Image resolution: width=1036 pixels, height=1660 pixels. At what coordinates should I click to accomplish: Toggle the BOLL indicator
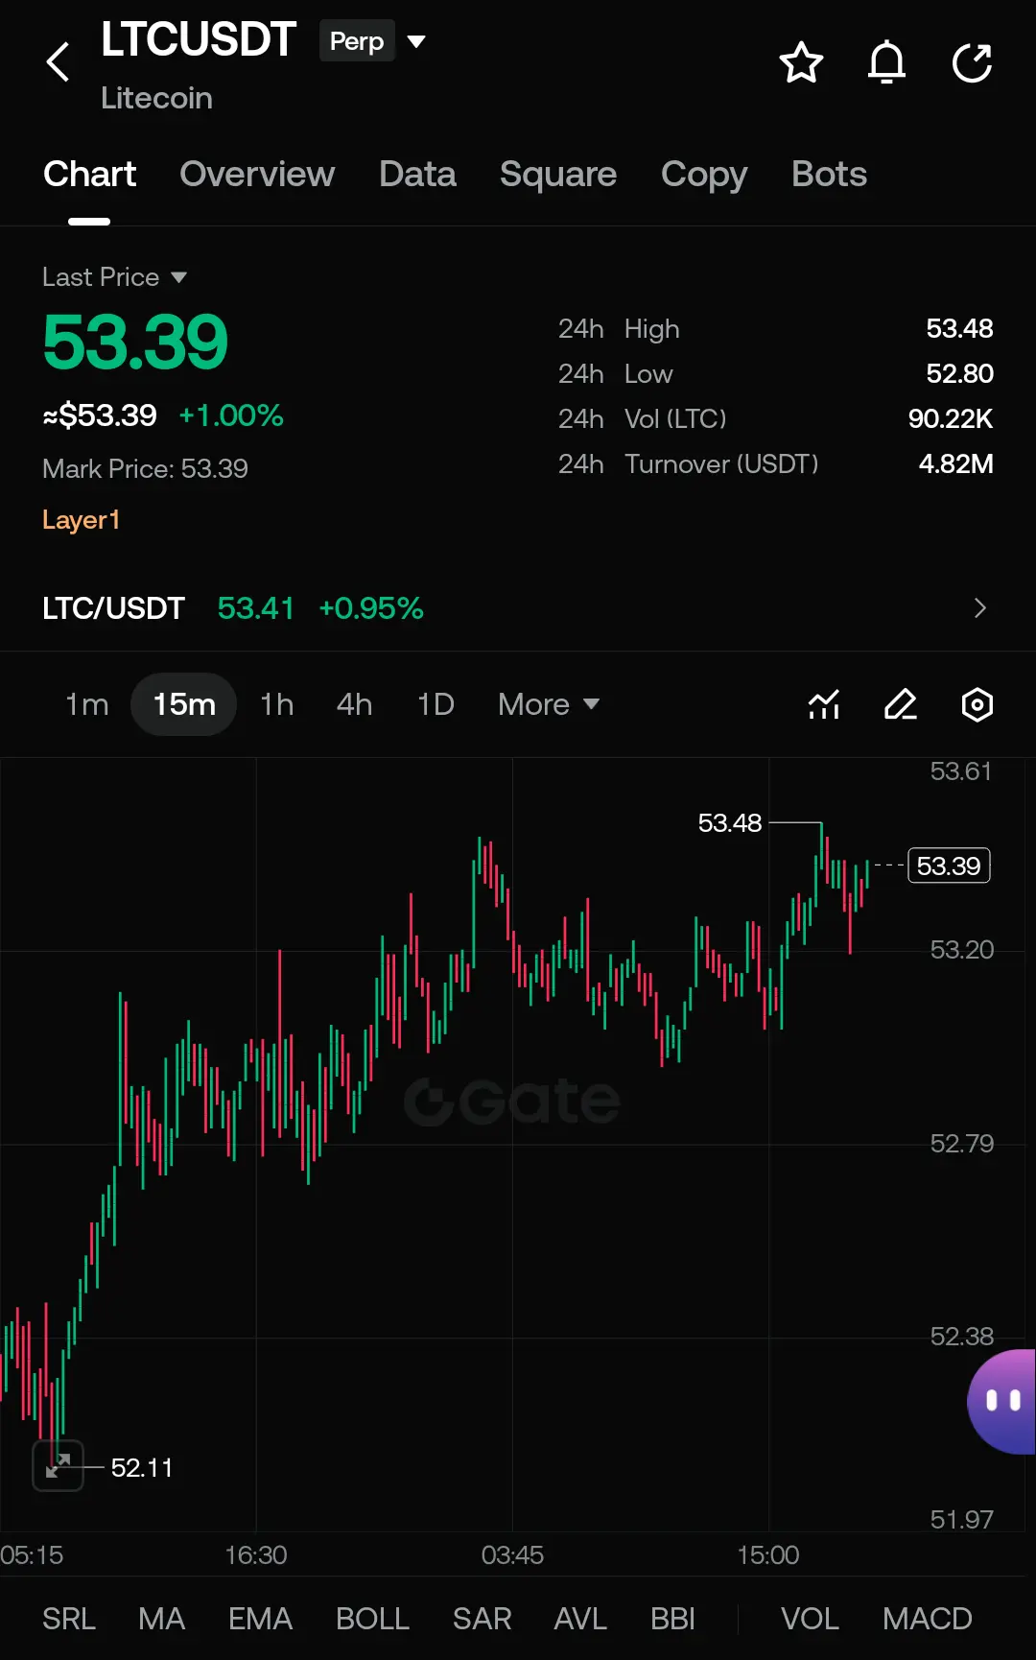372,1619
